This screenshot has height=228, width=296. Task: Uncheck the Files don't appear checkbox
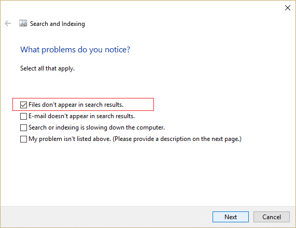coord(23,105)
